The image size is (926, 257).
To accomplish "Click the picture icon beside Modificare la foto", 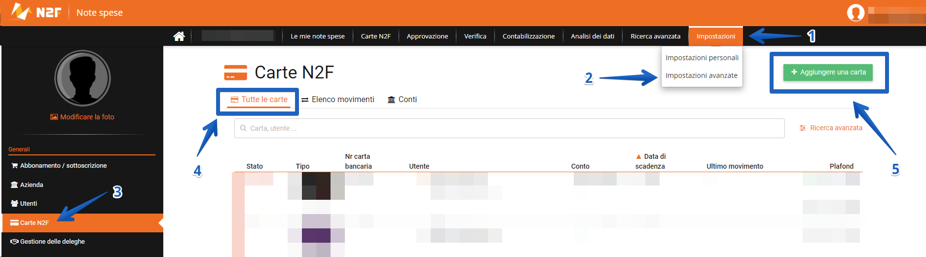I will point(54,117).
